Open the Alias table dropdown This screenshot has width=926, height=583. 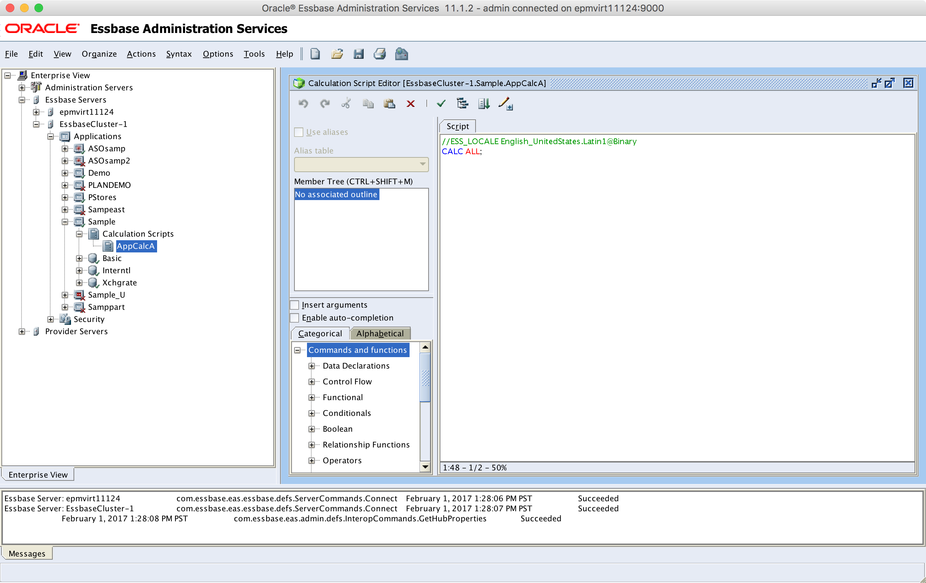pos(361,164)
